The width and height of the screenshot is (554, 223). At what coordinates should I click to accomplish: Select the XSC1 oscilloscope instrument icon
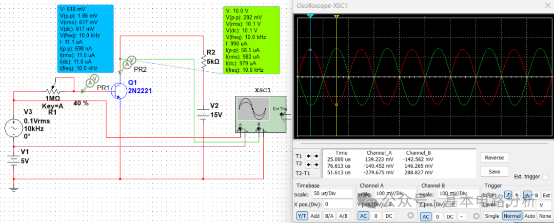[x=261, y=115]
